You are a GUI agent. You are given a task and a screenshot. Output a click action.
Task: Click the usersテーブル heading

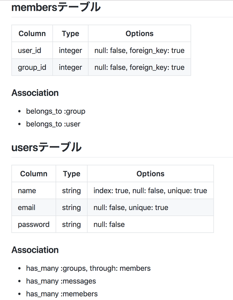pos(47,148)
